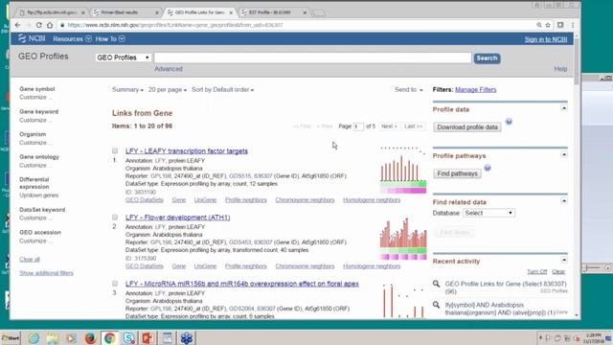This screenshot has height=345, width=613.
Task: Open Skype from the taskbar
Action: (128, 338)
